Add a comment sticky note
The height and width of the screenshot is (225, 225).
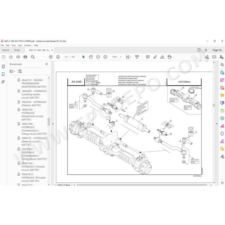148,57
